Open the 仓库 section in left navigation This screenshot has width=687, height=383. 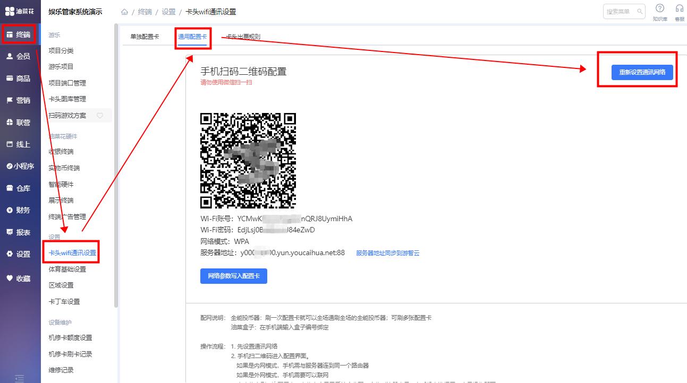coord(19,188)
